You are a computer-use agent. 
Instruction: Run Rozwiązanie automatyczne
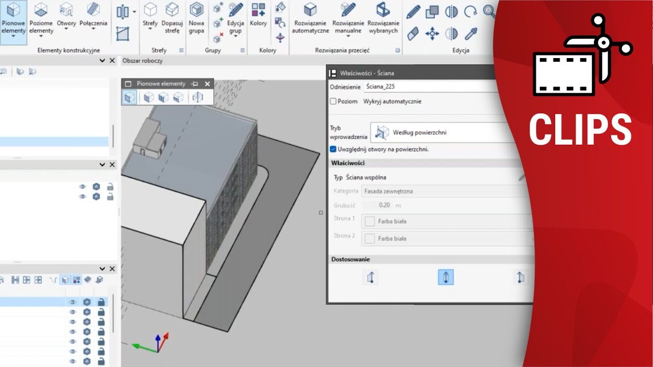pyautogui.click(x=310, y=18)
